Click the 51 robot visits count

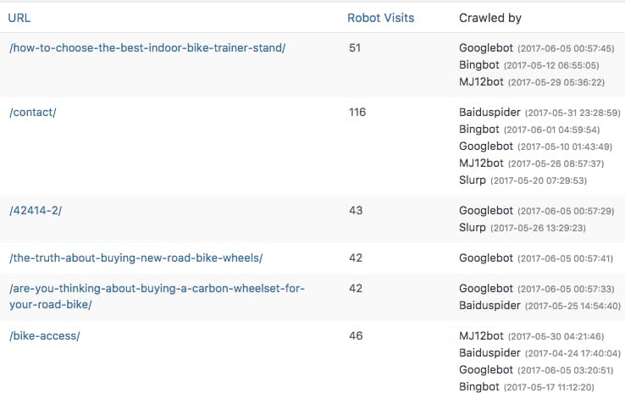pyautogui.click(x=355, y=47)
